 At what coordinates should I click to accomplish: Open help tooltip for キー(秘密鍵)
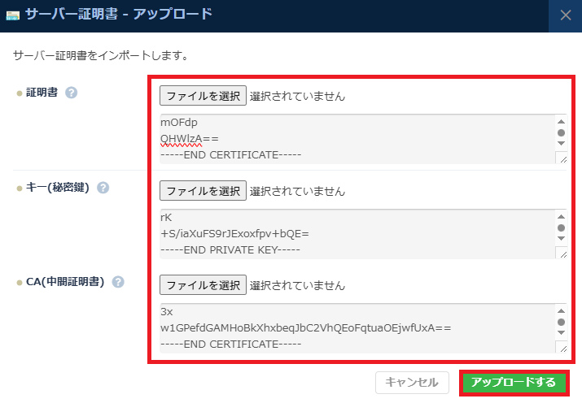click(x=103, y=188)
